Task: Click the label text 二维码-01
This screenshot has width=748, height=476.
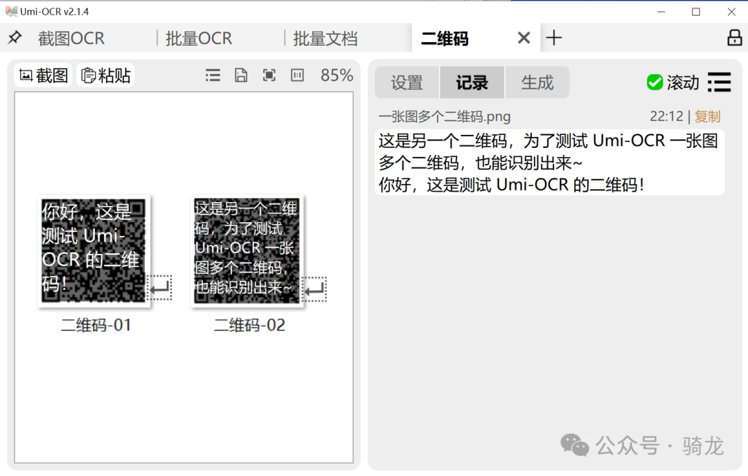Action: [96, 325]
